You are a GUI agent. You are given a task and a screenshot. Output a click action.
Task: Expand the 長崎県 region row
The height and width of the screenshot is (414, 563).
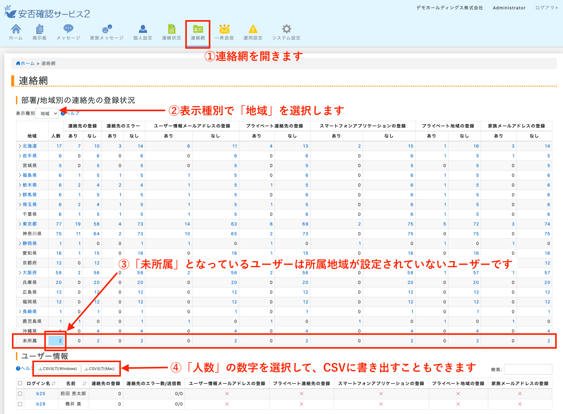(x=20, y=312)
